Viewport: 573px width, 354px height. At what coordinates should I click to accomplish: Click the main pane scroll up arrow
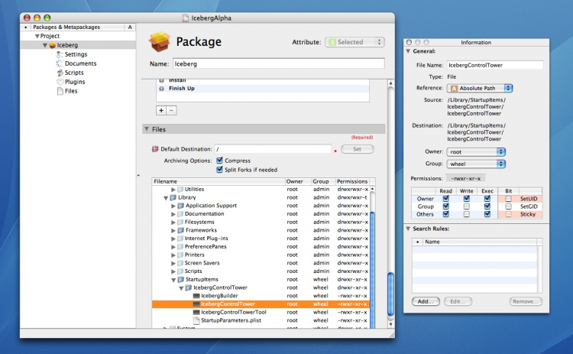pos(390,83)
